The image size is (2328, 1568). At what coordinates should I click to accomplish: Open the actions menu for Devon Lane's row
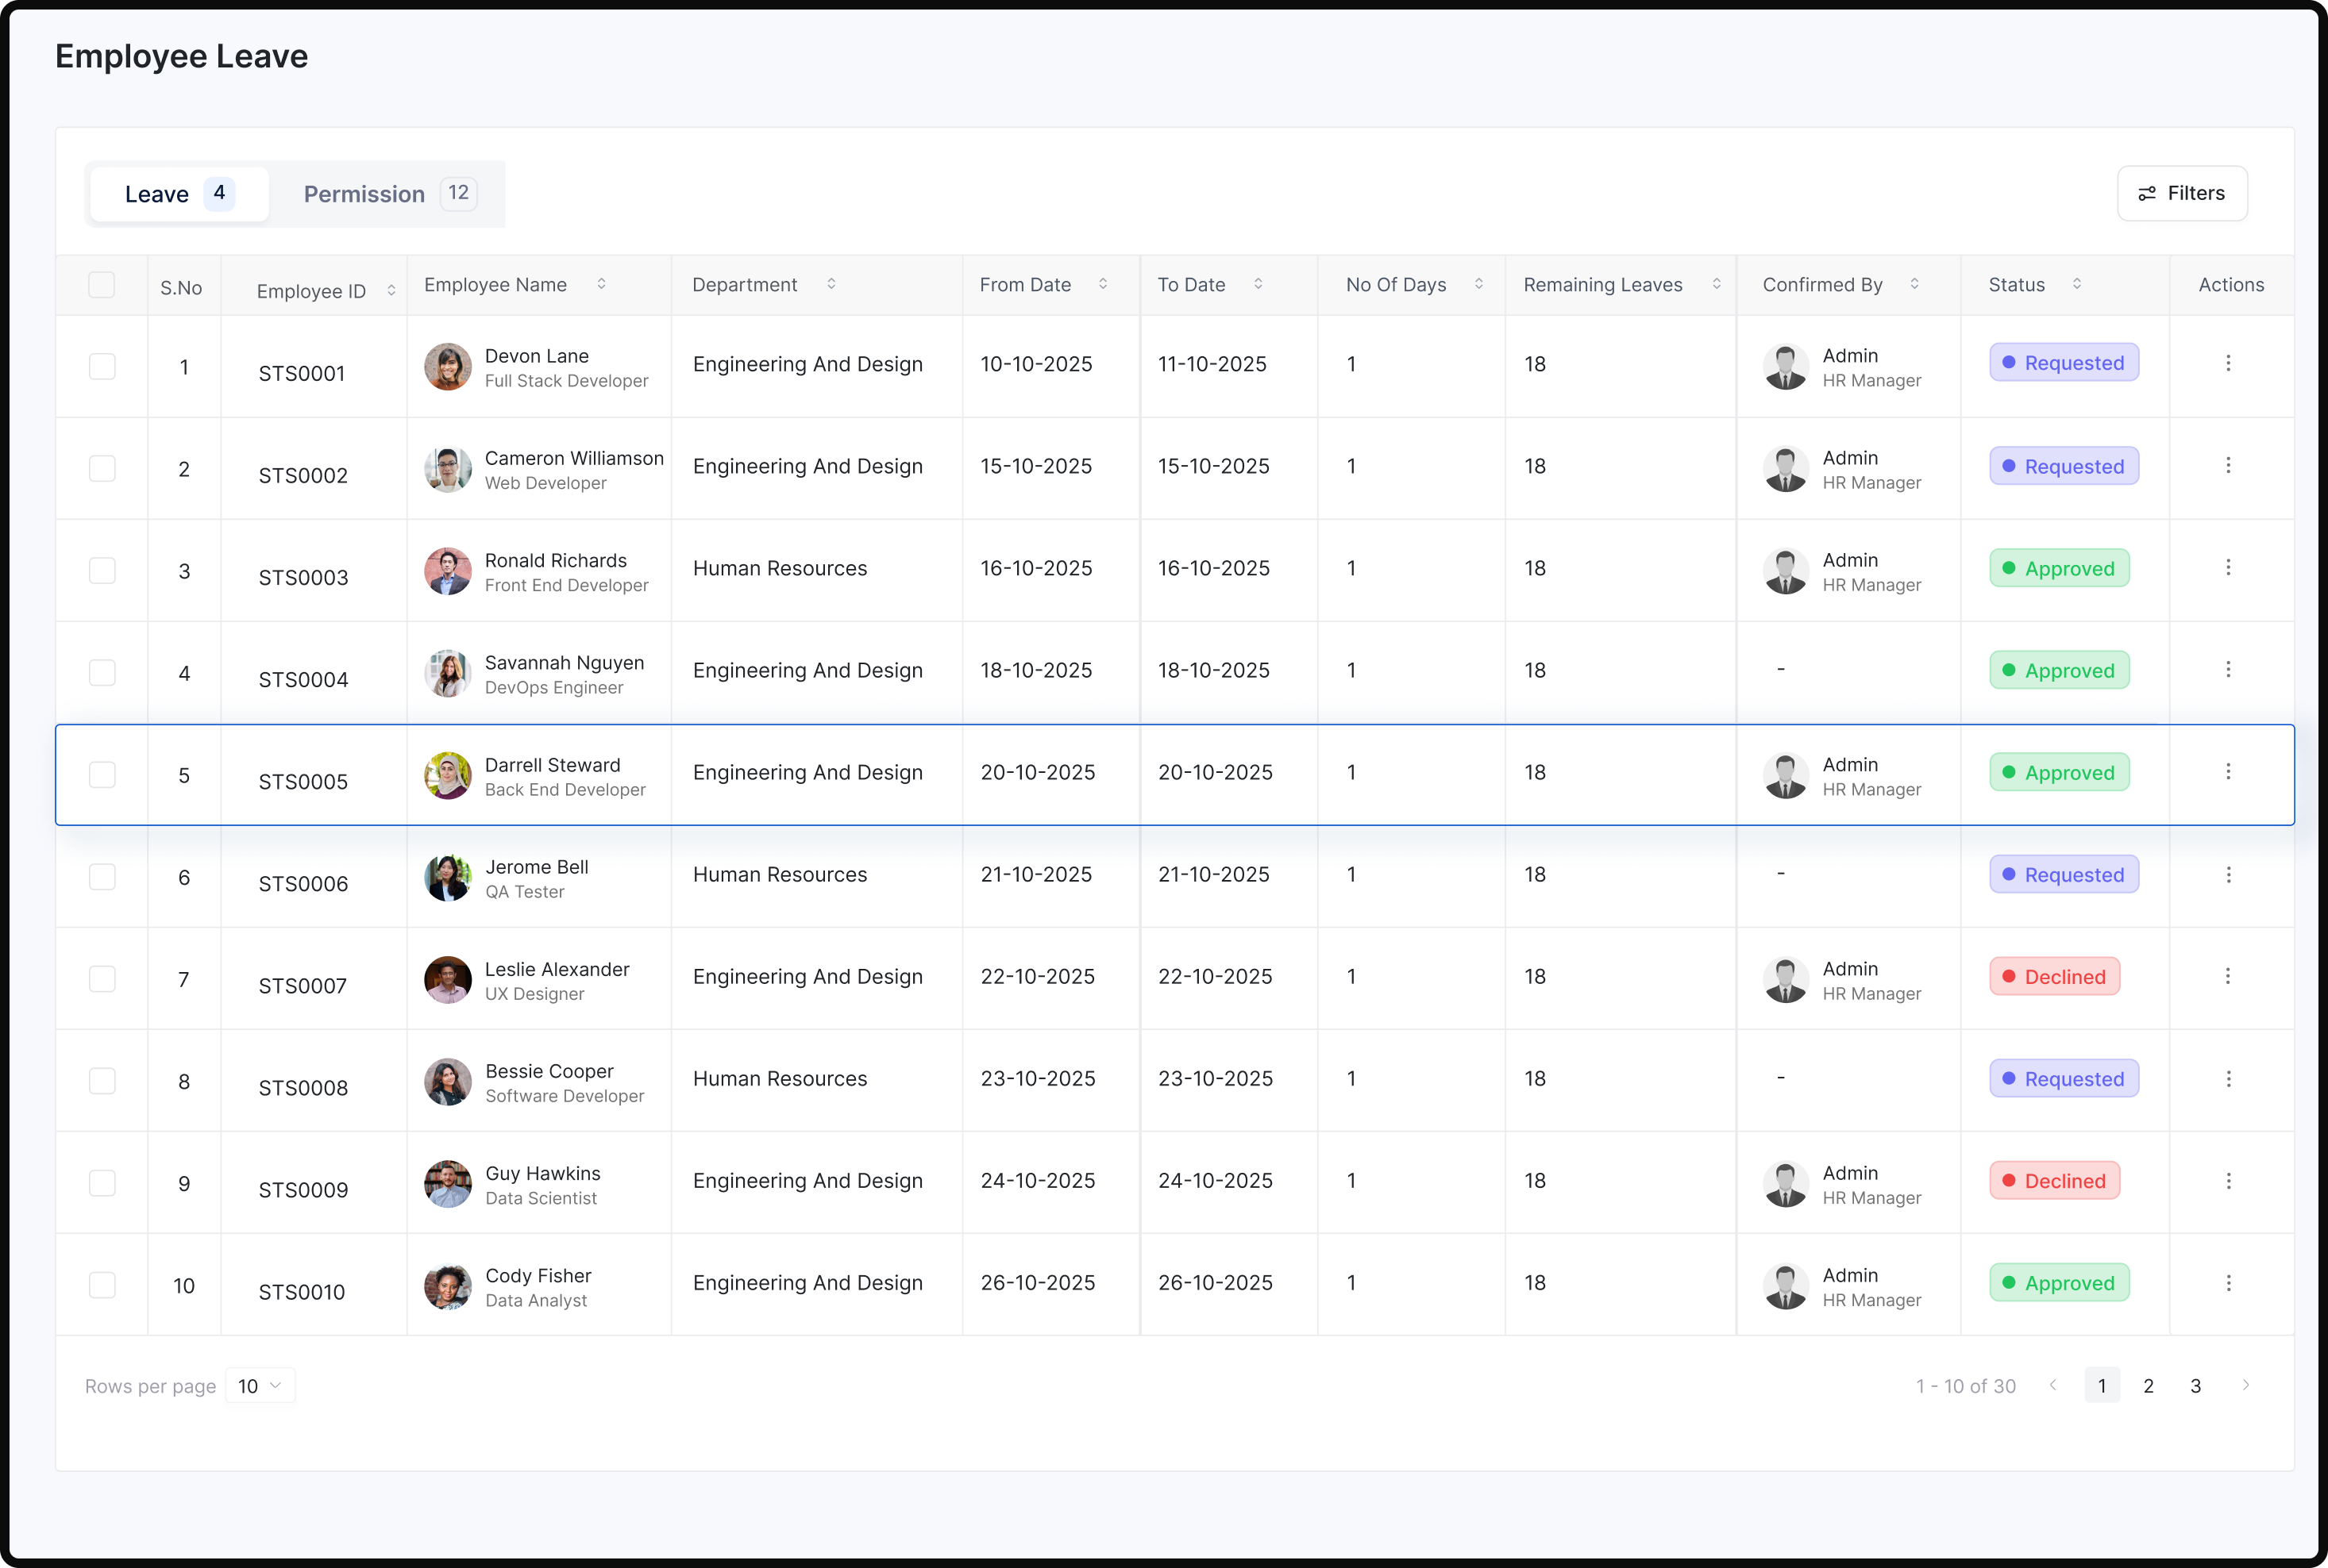(2228, 364)
